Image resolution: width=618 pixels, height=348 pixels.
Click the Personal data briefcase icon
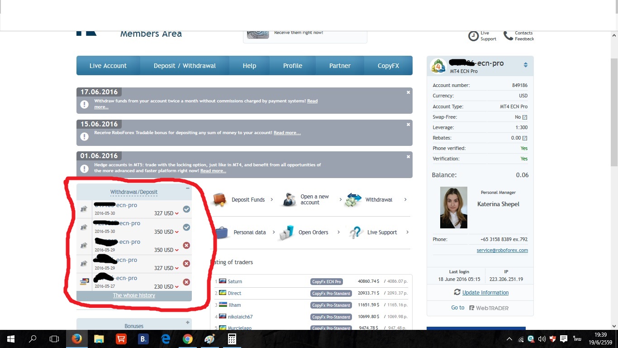click(x=221, y=232)
